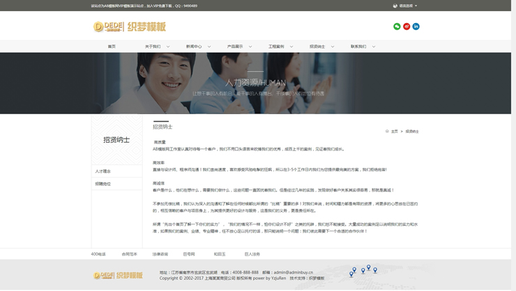Image resolution: width=516 pixels, height=291 pixels.
Task: Click the home icon in the breadcrumb
Action: (387, 131)
